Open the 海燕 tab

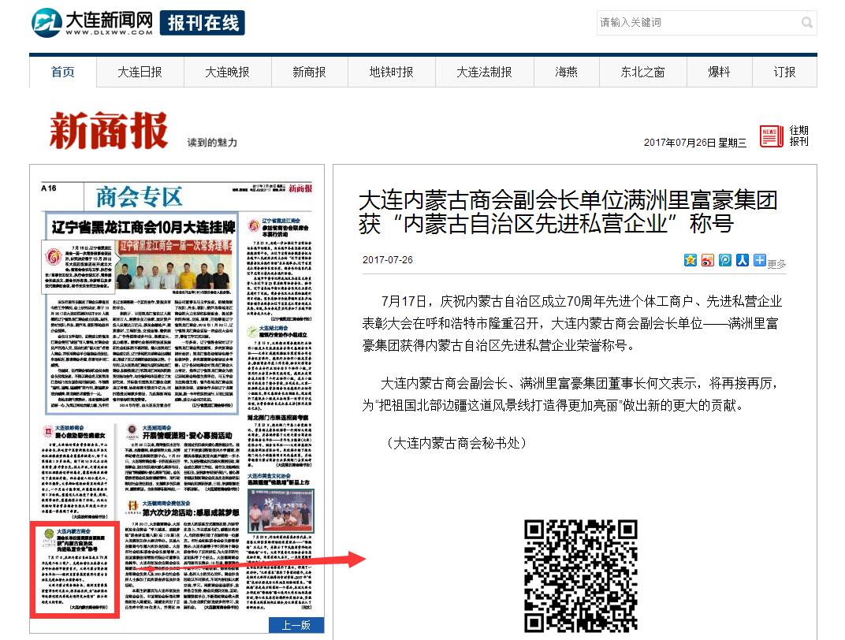click(567, 73)
